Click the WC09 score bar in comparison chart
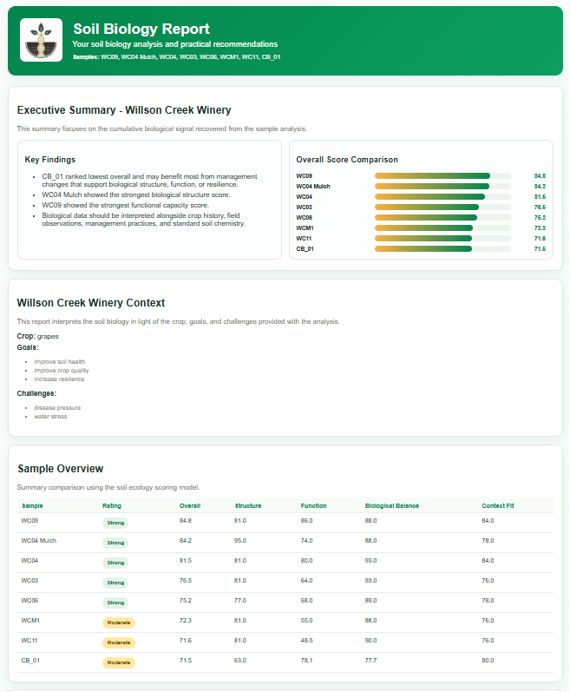This screenshot has height=692, width=570. pos(442,175)
